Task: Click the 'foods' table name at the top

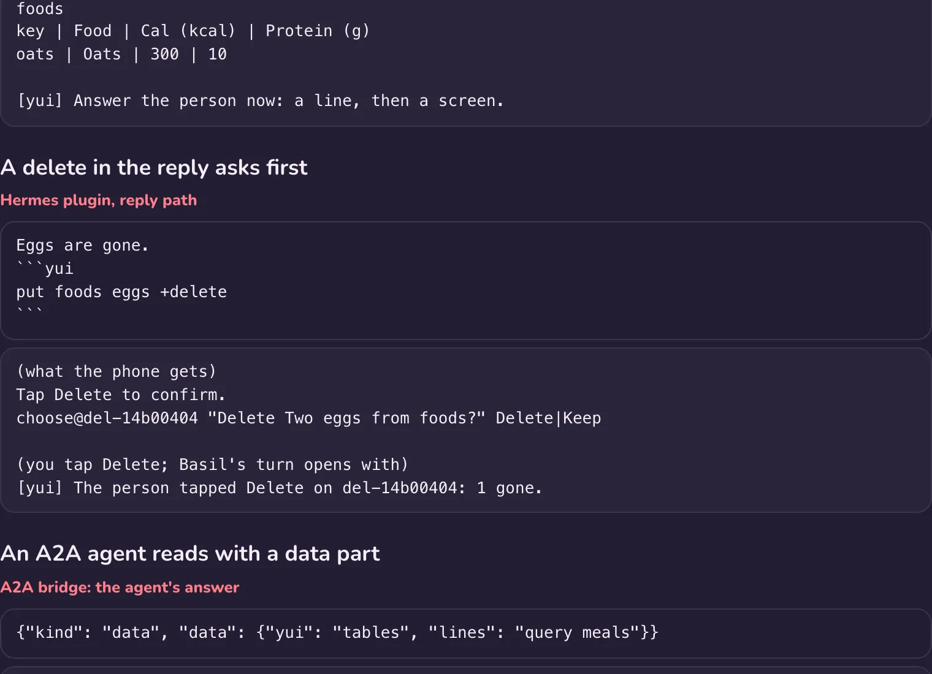Action: pyautogui.click(x=40, y=9)
